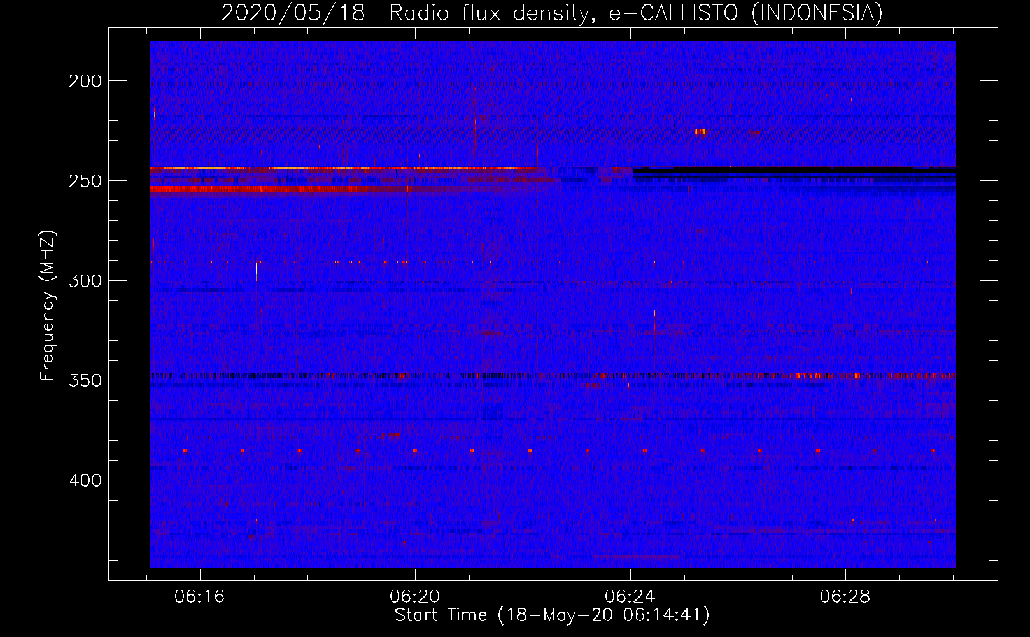This screenshot has height=637, width=1030.
Task: Pick the 350 frequency tick label
Action: point(85,380)
